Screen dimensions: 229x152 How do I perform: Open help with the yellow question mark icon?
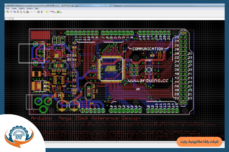pos(46,12)
